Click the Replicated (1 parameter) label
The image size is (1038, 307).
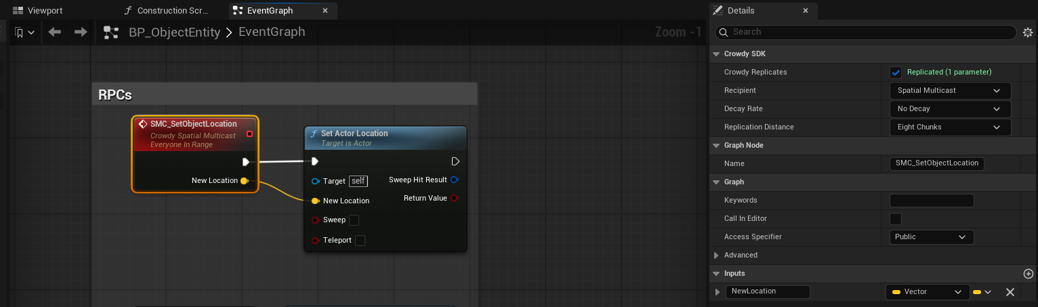(x=949, y=72)
